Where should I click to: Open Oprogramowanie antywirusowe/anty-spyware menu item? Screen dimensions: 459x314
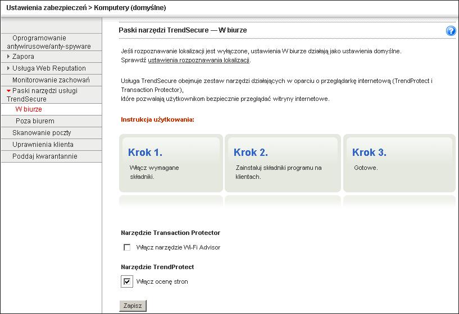click(52, 42)
